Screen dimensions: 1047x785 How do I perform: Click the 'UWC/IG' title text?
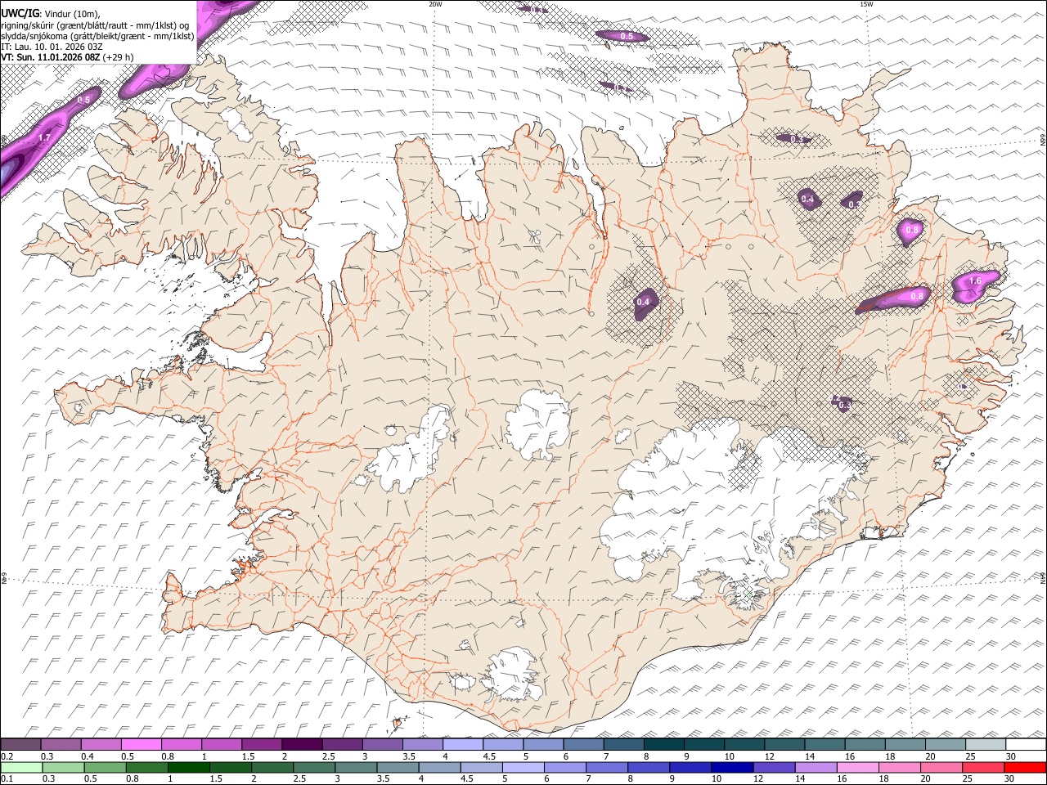[19, 13]
